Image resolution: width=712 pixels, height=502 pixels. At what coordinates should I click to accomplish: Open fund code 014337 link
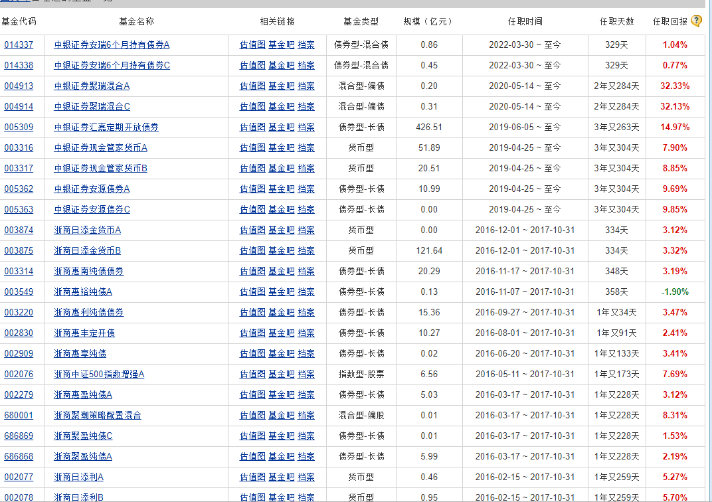19,45
